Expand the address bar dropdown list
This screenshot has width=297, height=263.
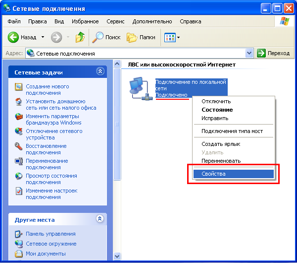coord(249,53)
